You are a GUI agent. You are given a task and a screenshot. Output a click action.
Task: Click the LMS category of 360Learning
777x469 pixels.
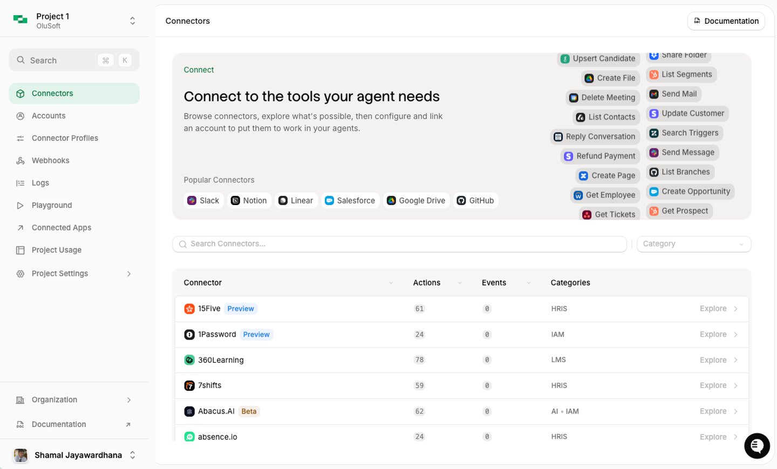[x=558, y=360]
